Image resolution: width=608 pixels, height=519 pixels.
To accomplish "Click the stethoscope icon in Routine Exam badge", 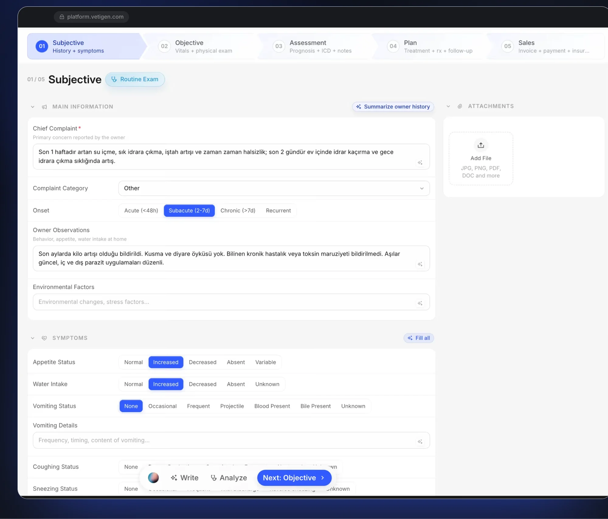I will (x=114, y=79).
